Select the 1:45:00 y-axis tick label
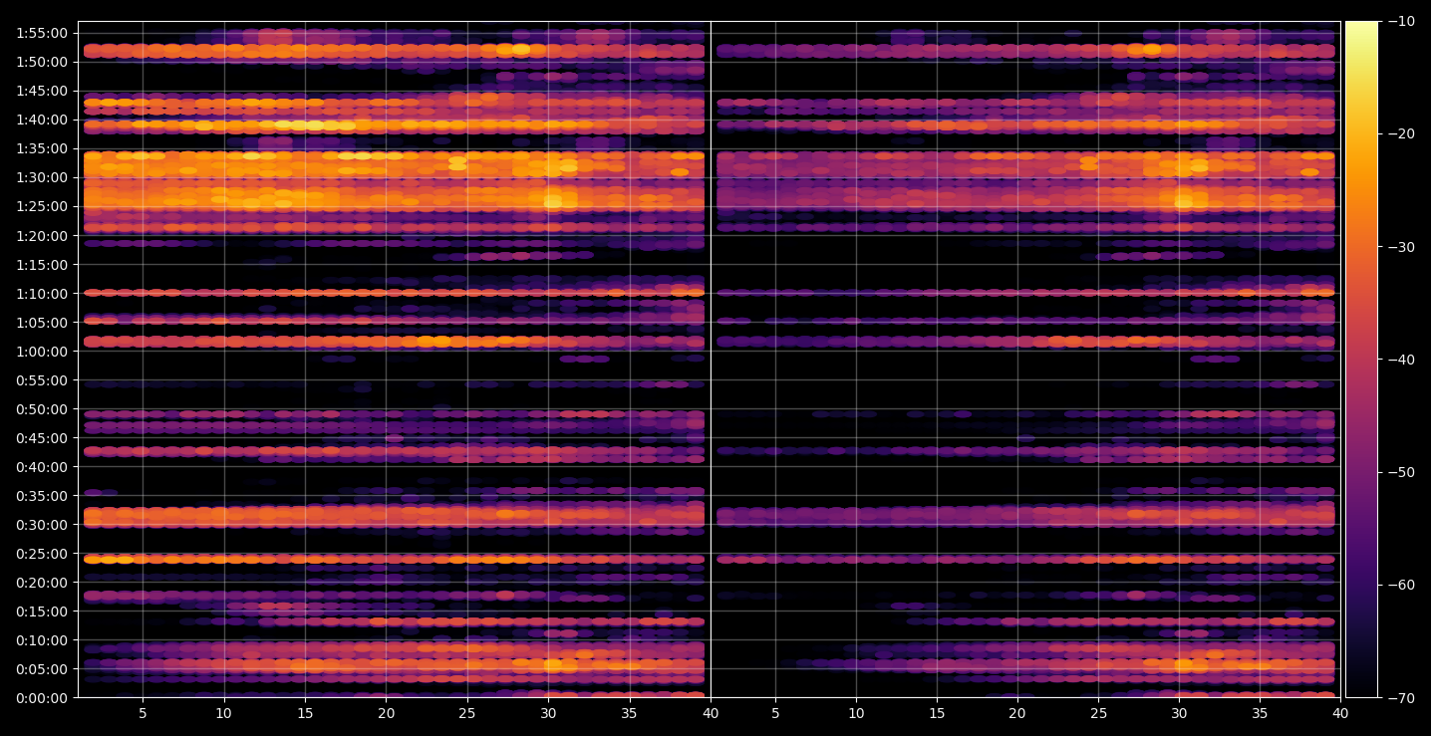Screen dimensions: 1431x736 coord(42,91)
